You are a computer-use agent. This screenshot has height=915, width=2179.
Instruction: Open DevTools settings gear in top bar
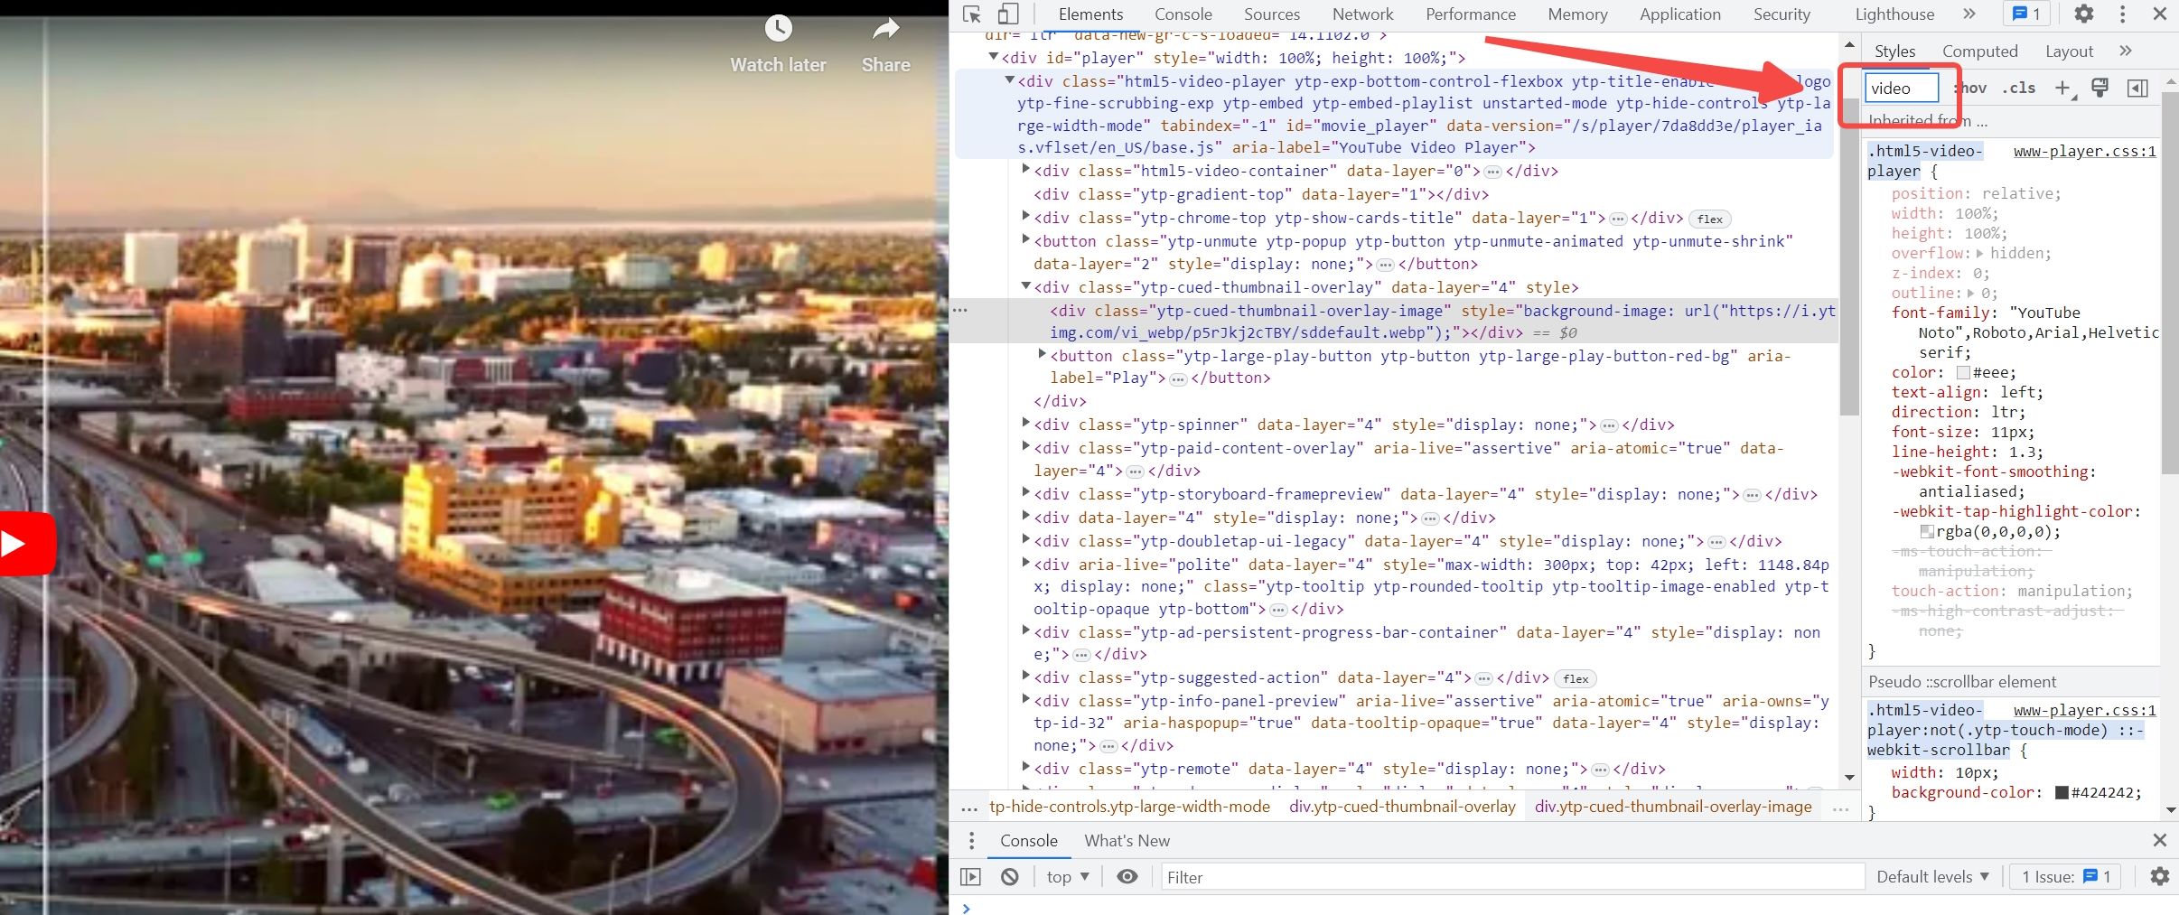pos(2084,14)
